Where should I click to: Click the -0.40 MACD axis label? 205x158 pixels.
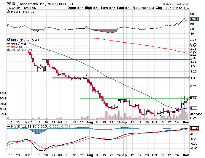pyautogui.click(x=194, y=148)
